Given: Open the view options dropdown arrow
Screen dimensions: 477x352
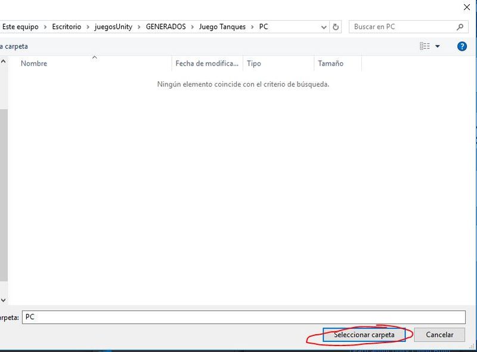Looking at the screenshot, I should click(438, 47).
